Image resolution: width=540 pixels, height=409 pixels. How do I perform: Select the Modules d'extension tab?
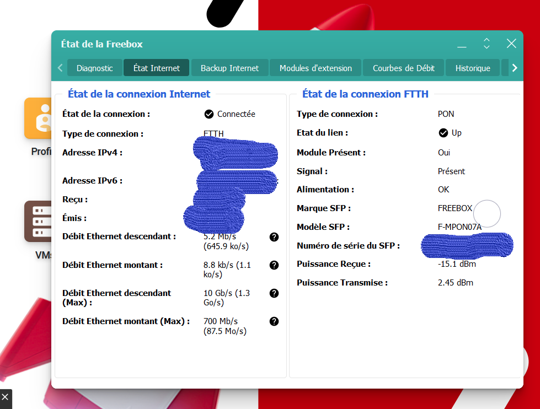[316, 68]
